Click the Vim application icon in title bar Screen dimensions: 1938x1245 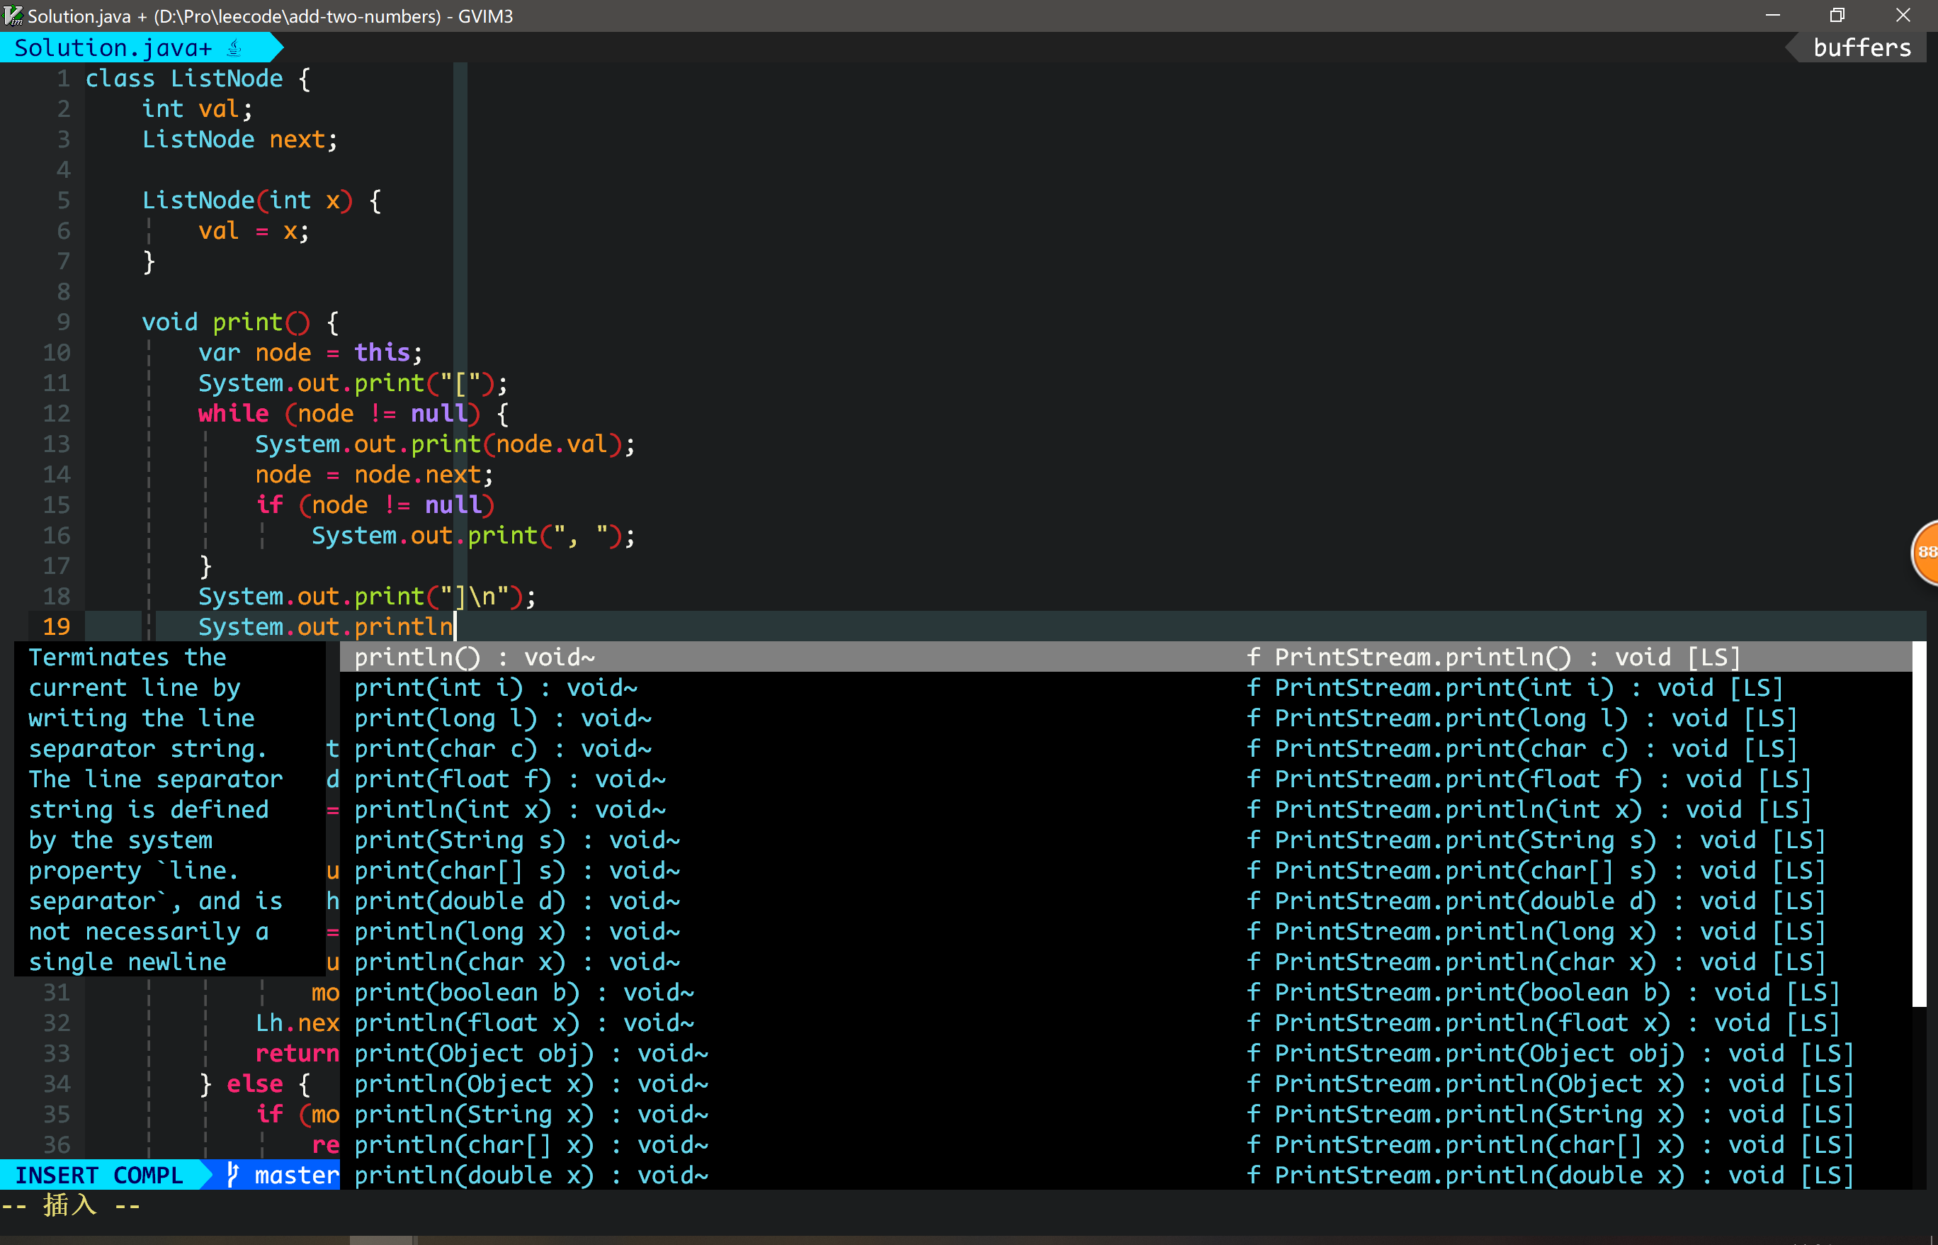click(x=13, y=16)
